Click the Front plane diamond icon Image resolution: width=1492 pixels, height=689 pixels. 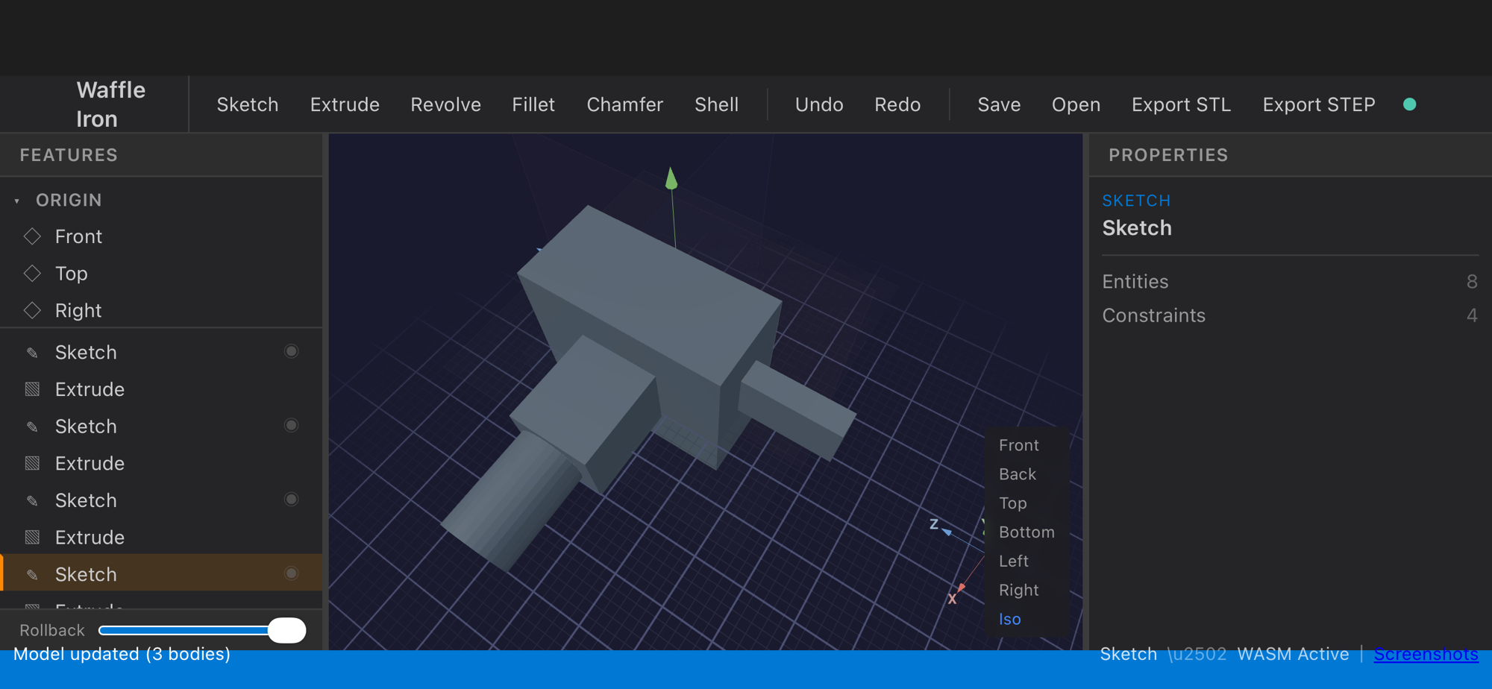tap(32, 236)
